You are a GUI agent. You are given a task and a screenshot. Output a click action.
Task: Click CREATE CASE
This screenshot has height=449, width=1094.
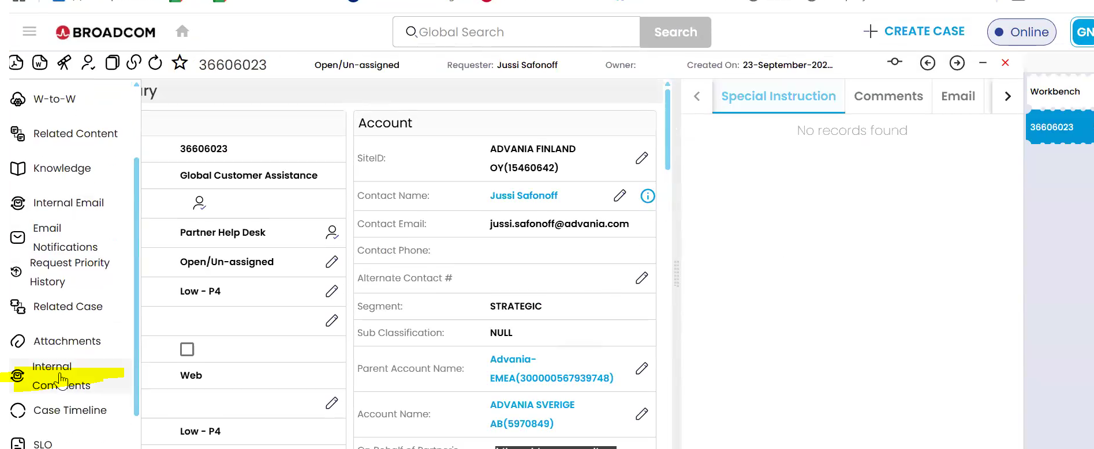point(914,31)
